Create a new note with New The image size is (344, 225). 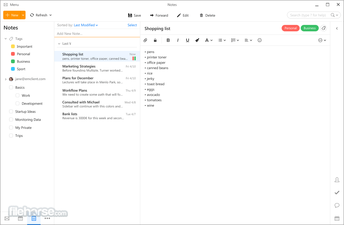point(12,15)
